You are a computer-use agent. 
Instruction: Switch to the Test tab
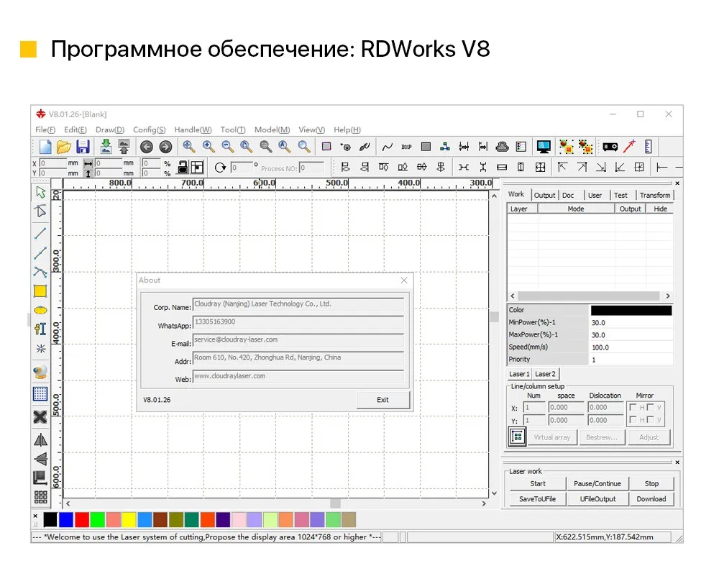620,195
